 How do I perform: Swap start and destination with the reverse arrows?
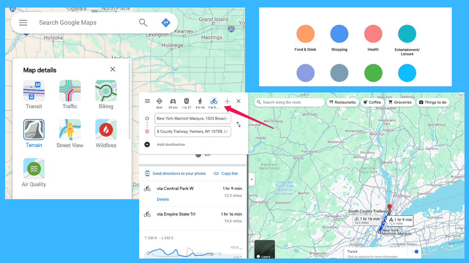[238, 125]
